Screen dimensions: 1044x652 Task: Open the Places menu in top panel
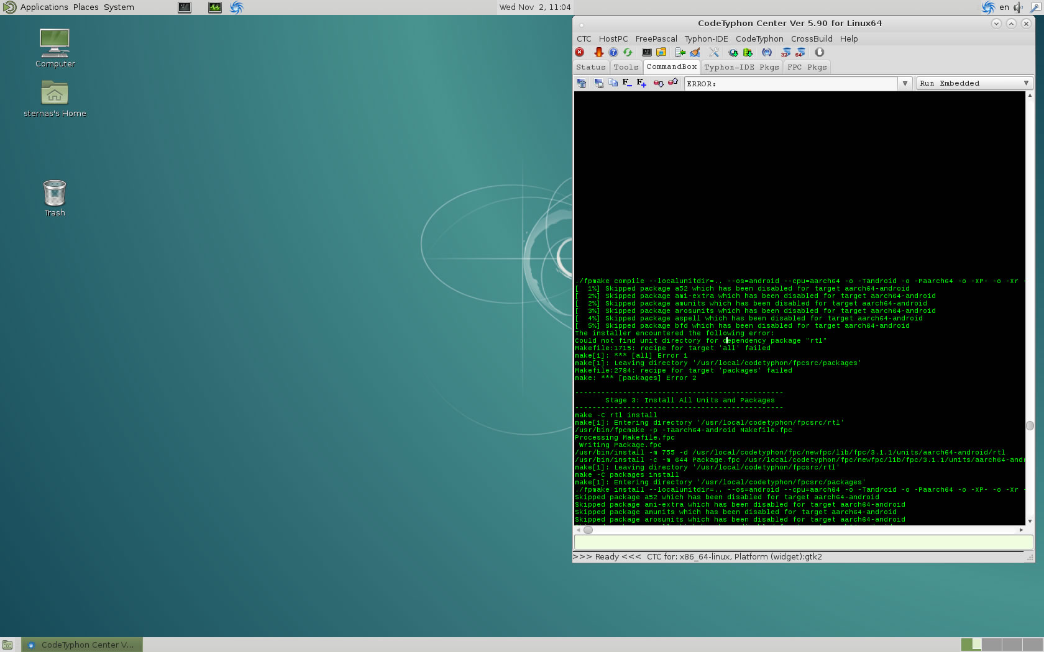86,7
